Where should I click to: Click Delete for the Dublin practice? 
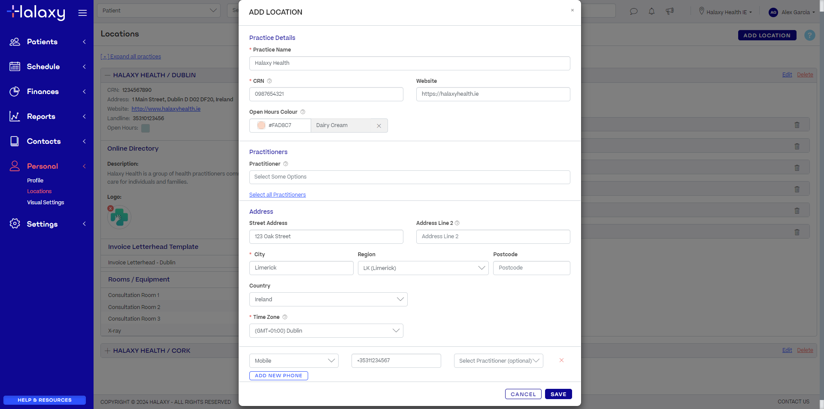coord(805,75)
